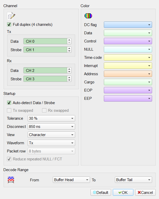Screen dimensions: 159x199
Task: Click the Cancel button
Action: pos(145,192)
